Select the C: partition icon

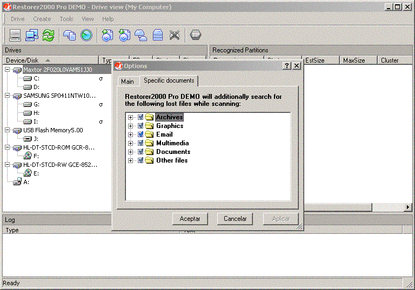point(27,79)
